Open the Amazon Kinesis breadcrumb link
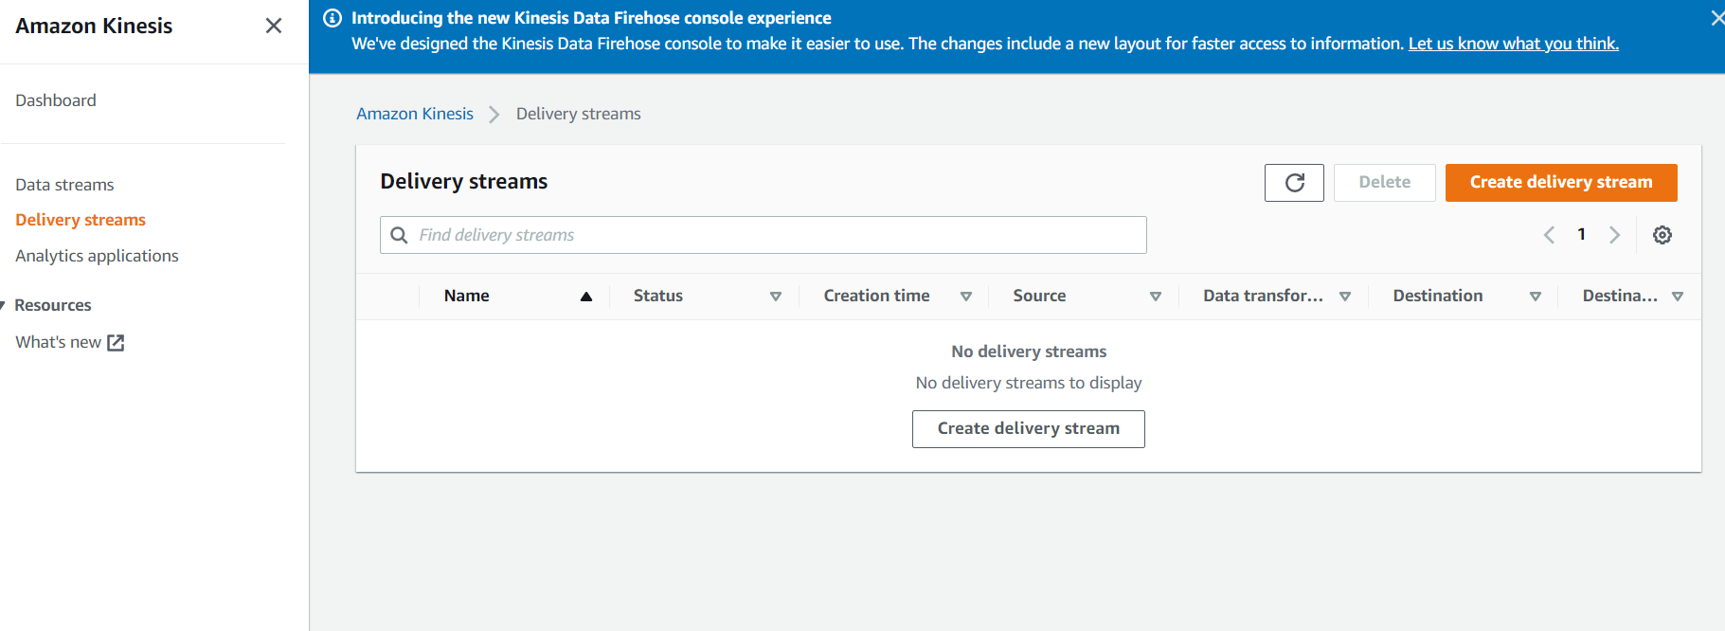This screenshot has height=631, width=1725. pos(415,114)
